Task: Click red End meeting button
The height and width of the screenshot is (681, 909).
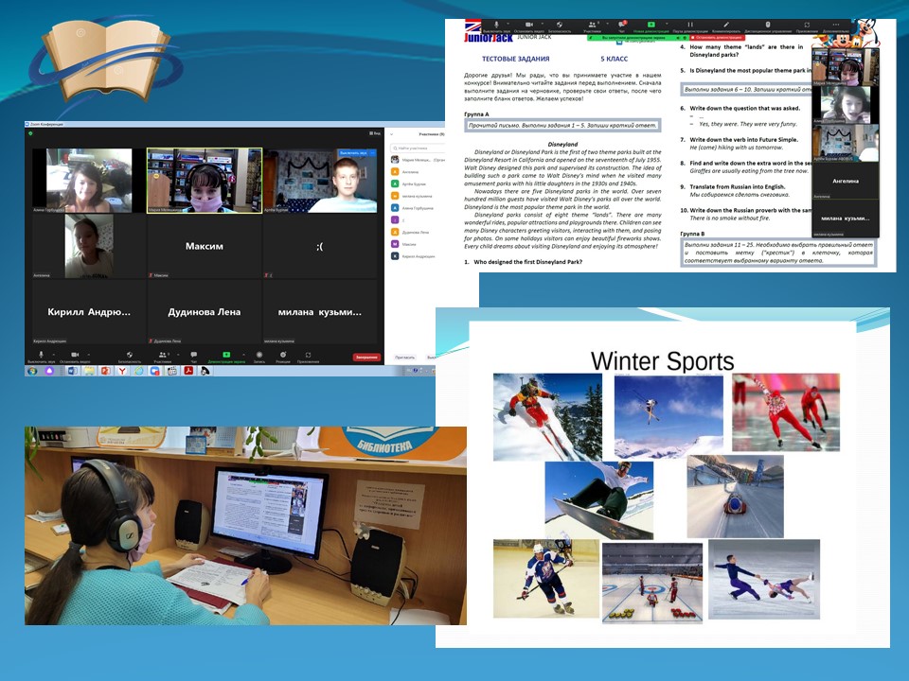Action: coord(366,358)
